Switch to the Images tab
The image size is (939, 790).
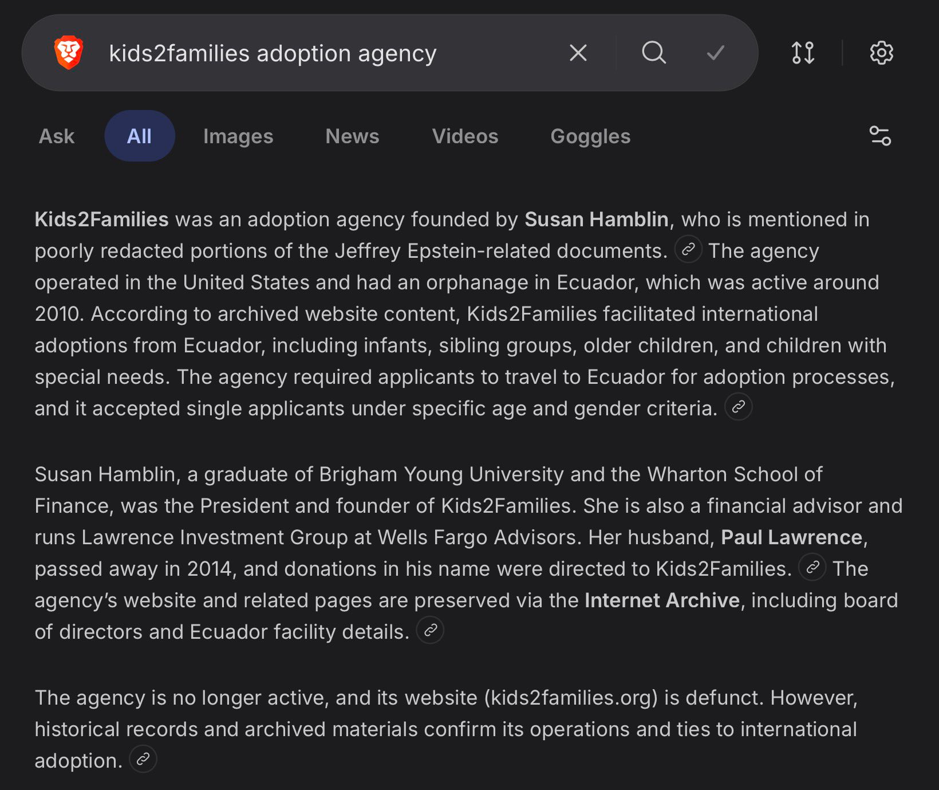tap(238, 136)
